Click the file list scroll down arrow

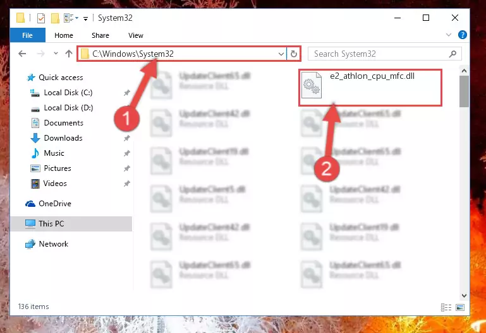(464, 296)
